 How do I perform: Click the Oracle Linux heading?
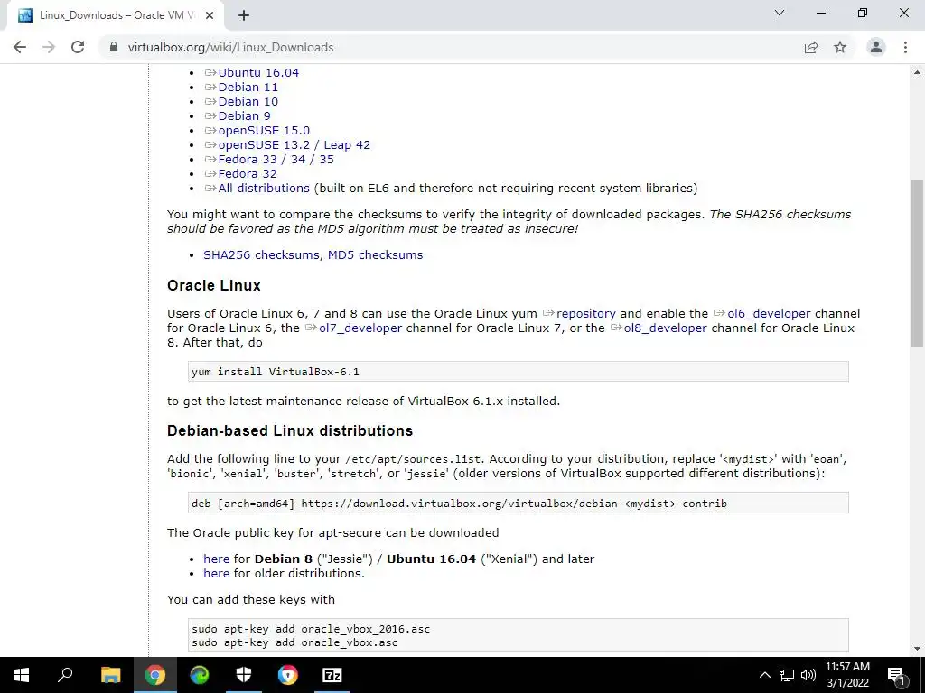(x=213, y=286)
